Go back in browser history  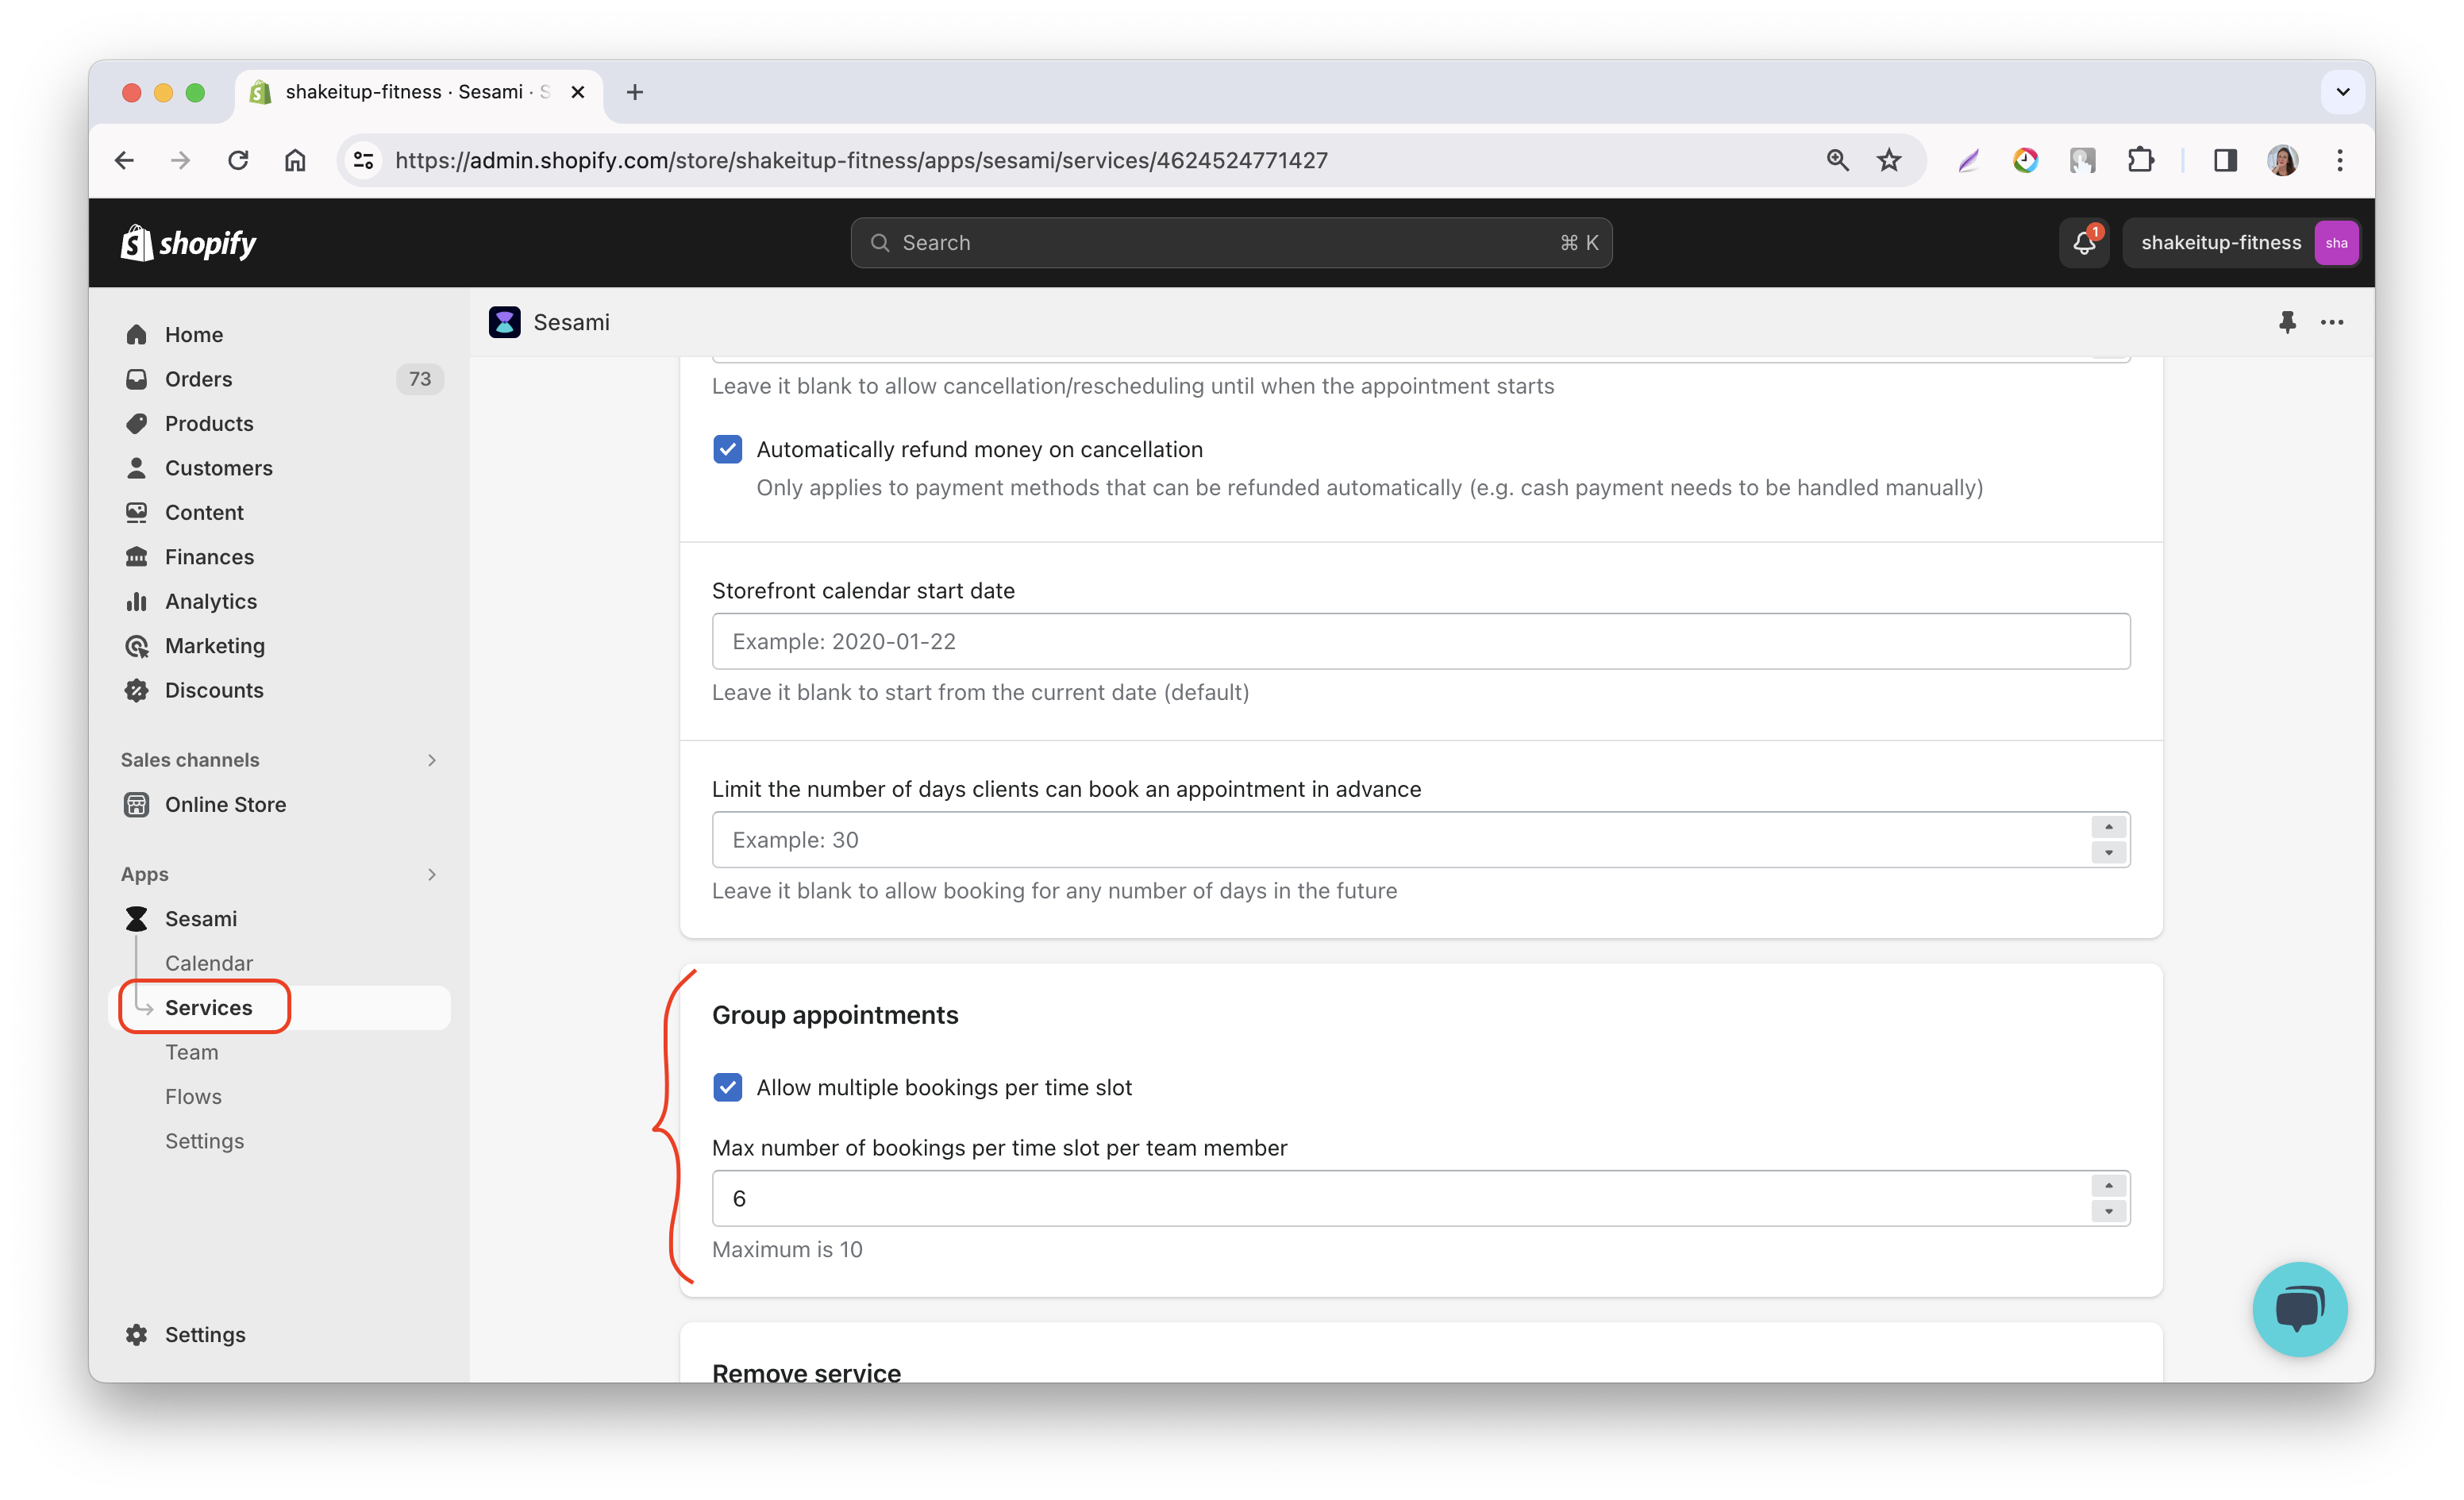point(124,160)
